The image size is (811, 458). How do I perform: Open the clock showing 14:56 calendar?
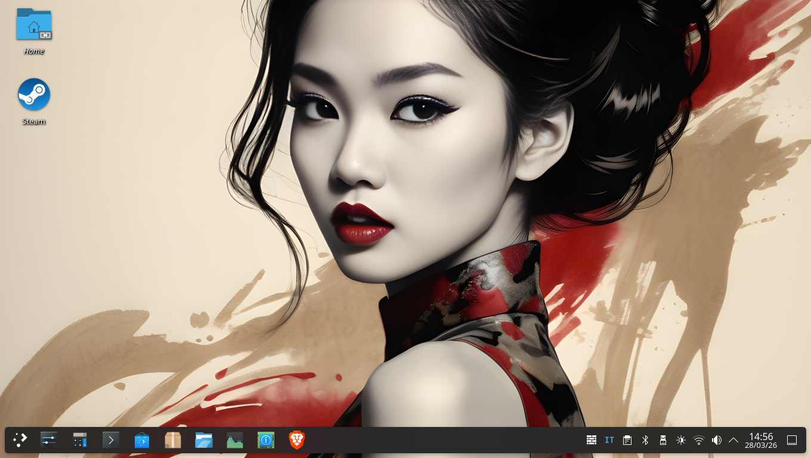tap(761, 440)
